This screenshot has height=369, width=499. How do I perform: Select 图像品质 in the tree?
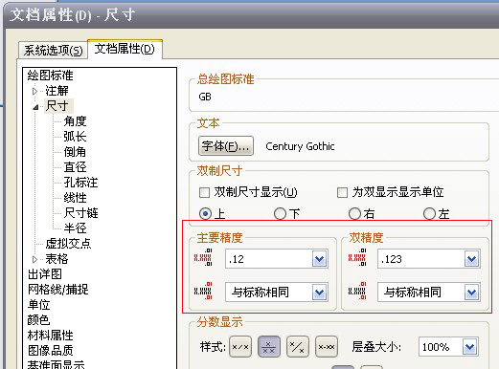pyautogui.click(x=50, y=351)
